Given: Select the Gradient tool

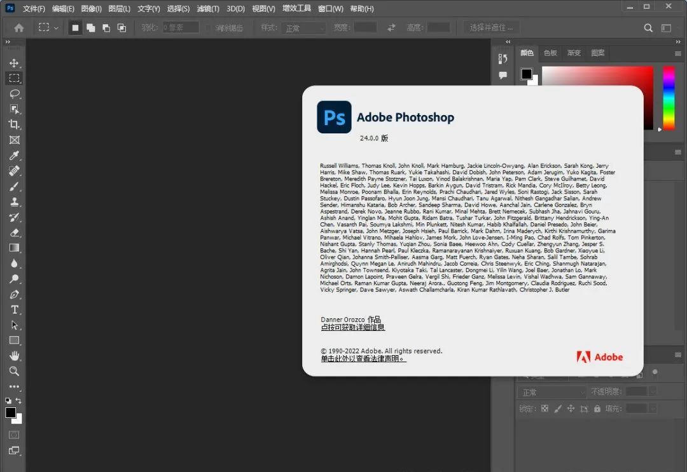Looking at the screenshot, I should point(14,248).
